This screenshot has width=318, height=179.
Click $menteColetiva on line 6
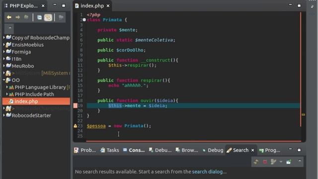[154, 40]
